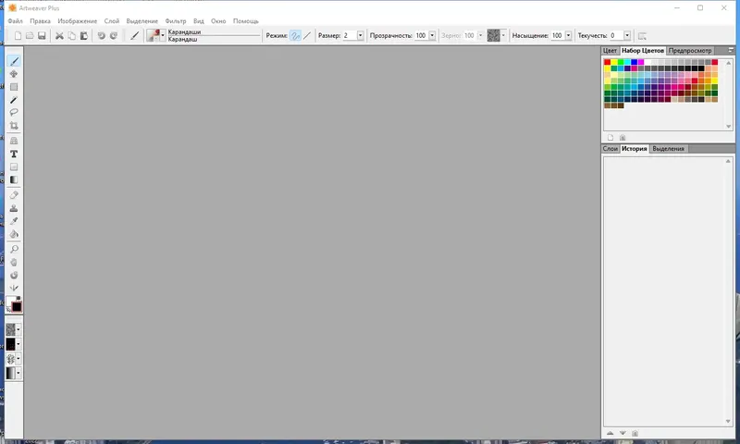Open the paper texture dropdown in toolbox

(x=18, y=329)
